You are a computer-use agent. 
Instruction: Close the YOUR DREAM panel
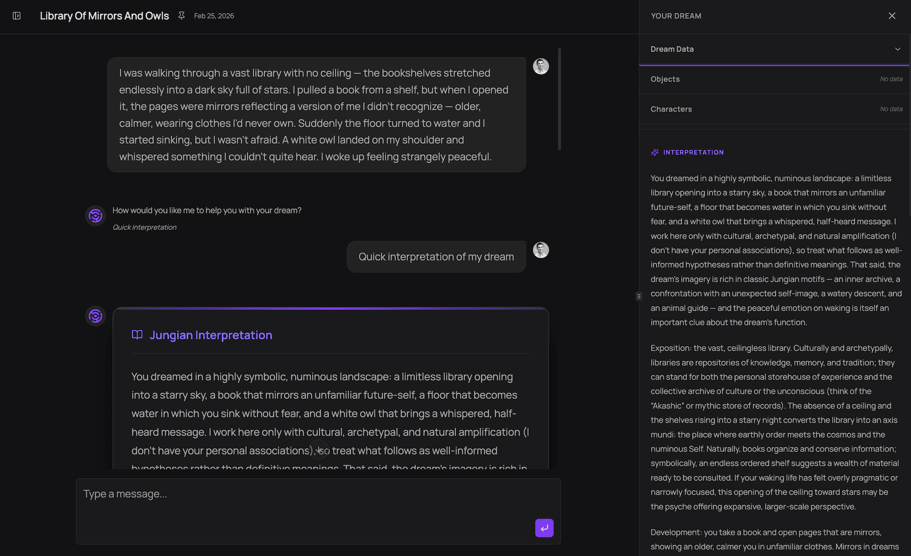(x=891, y=15)
